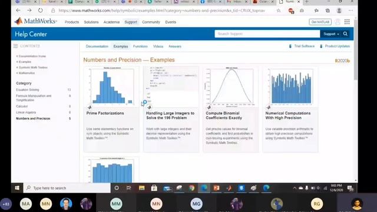
Task: Switch to the Functions tab
Action: pyautogui.click(x=140, y=46)
